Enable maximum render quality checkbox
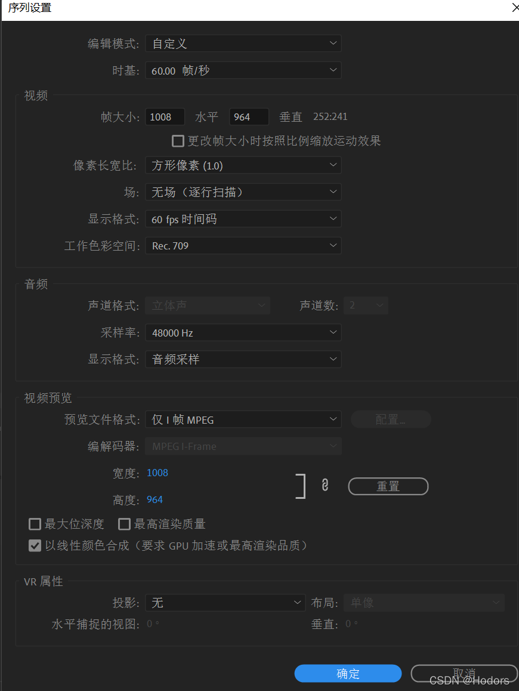The width and height of the screenshot is (519, 691). point(124,524)
